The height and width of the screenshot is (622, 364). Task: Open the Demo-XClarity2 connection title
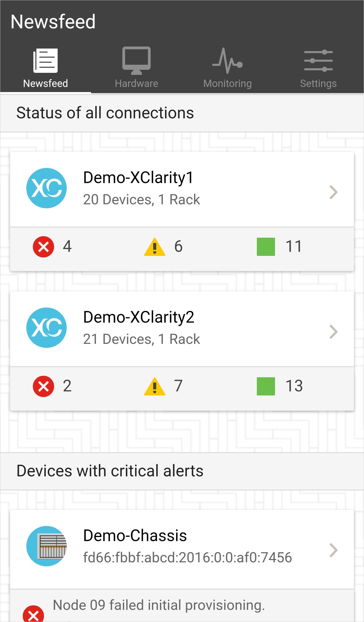coord(139,317)
